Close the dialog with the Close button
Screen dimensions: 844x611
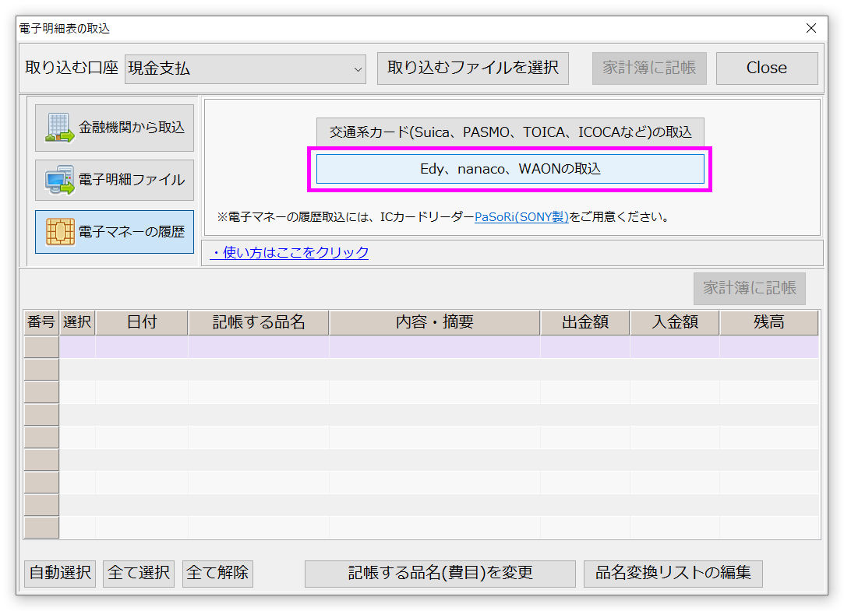tap(766, 68)
